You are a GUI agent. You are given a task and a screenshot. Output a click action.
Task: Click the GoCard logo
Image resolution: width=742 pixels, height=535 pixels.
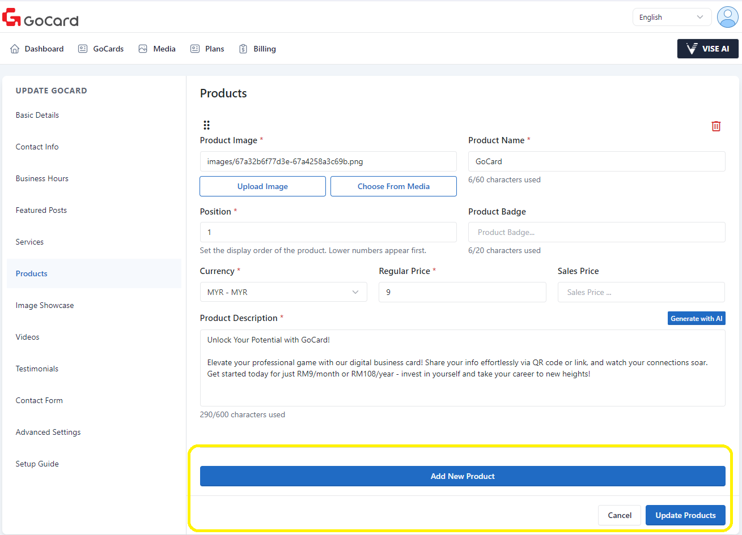pyautogui.click(x=41, y=18)
